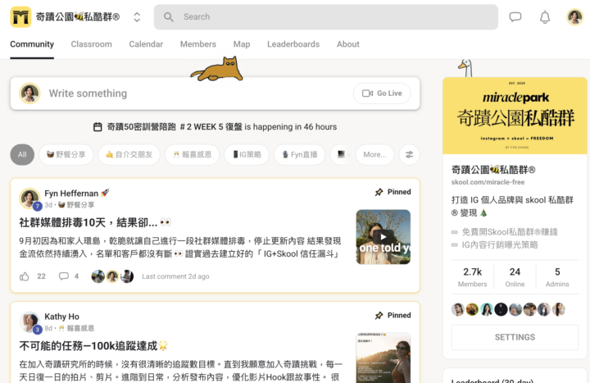Click the calendar icon beside the event
Image resolution: width=590 pixels, height=383 pixels.
[x=98, y=127]
